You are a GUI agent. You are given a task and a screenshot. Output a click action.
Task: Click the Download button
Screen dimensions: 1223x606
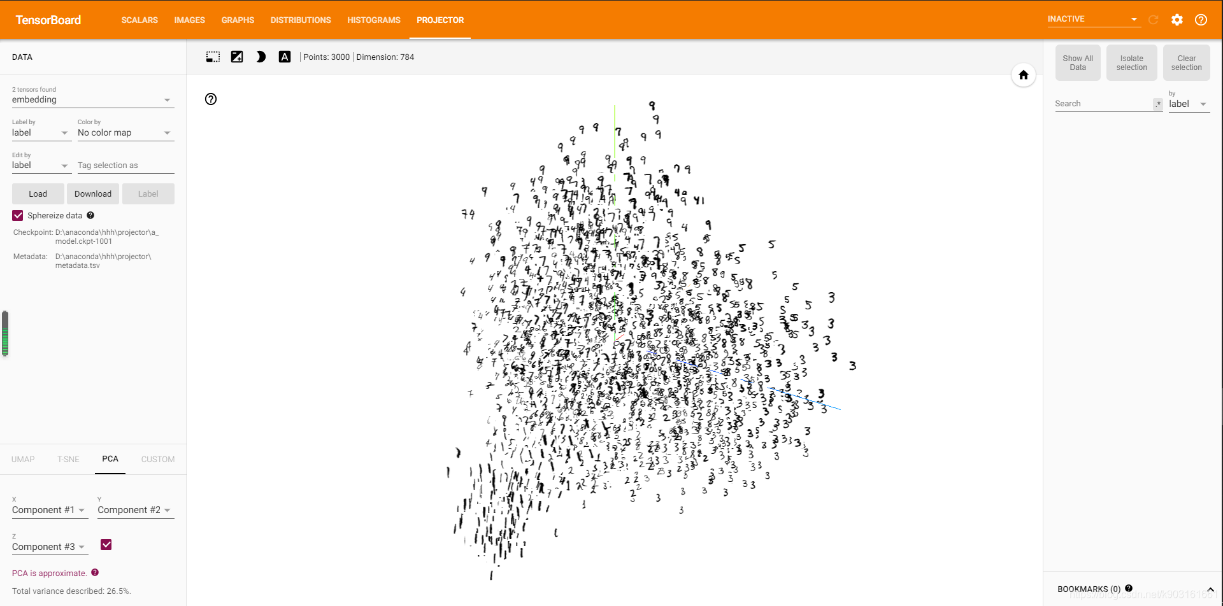(x=93, y=194)
